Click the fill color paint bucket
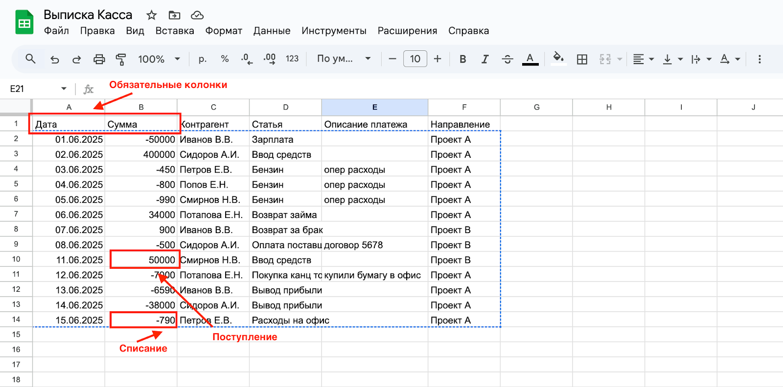The image size is (783, 387). click(558, 59)
